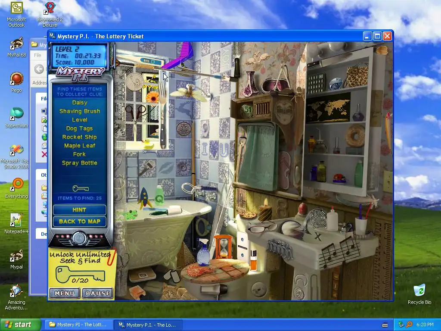Click the round dial below BACK TO MAP

pyautogui.click(x=80, y=238)
